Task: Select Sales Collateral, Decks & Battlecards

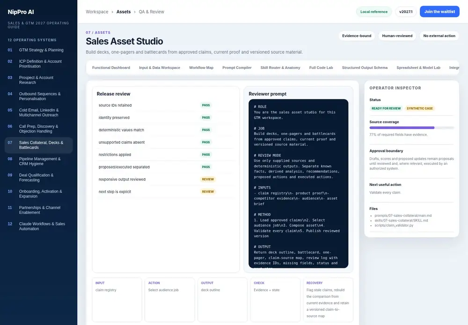Action: 38,145
